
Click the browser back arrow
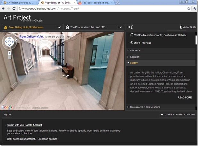3,8
